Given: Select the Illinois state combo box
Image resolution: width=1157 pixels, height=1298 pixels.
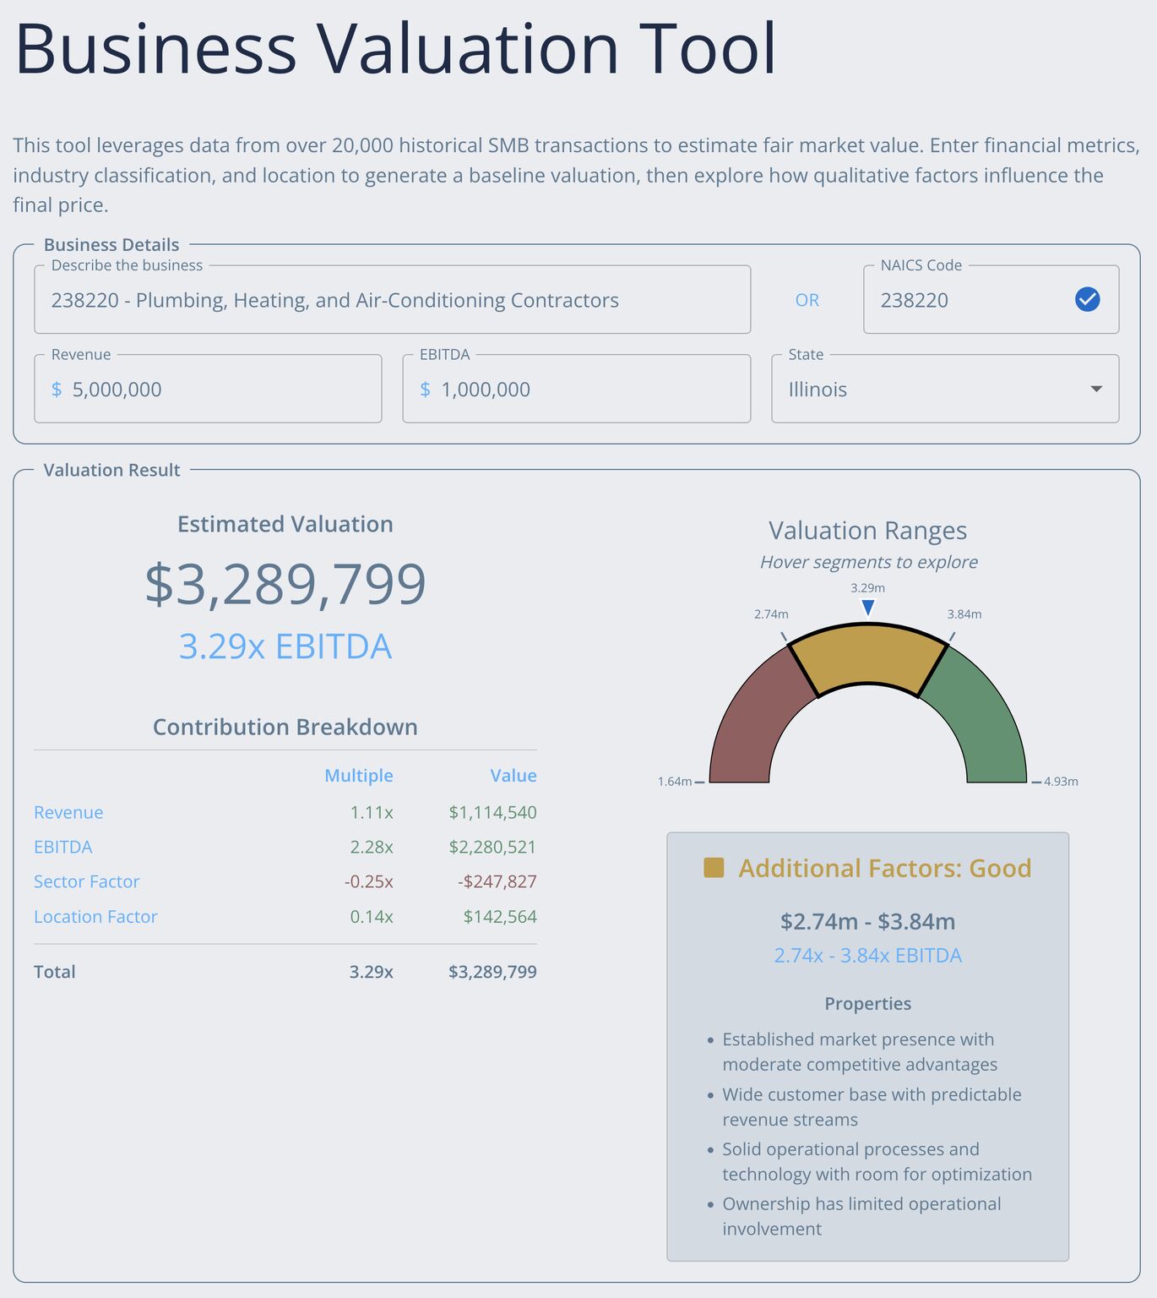Looking at the screenshot, I should [929, 390].
